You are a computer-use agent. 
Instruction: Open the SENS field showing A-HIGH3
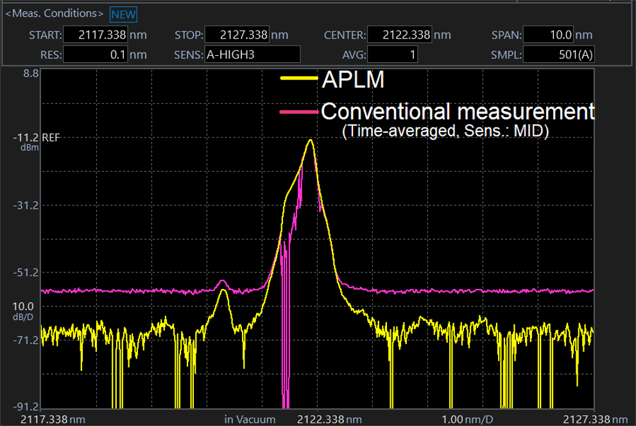click(x=252, y=55)
